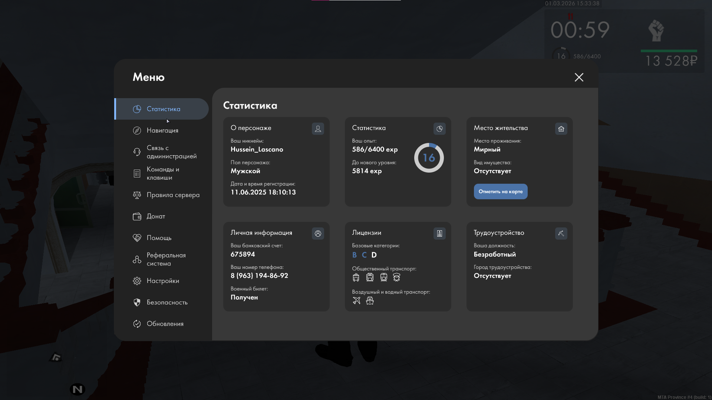Click the airplane license icon

(x=356, y=301)
